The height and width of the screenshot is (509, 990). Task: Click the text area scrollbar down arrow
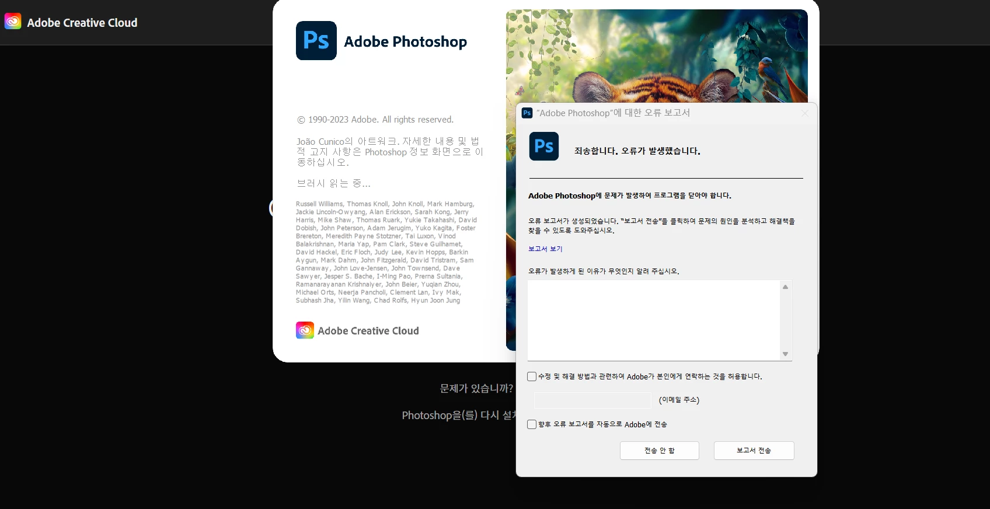pos(786,354)
